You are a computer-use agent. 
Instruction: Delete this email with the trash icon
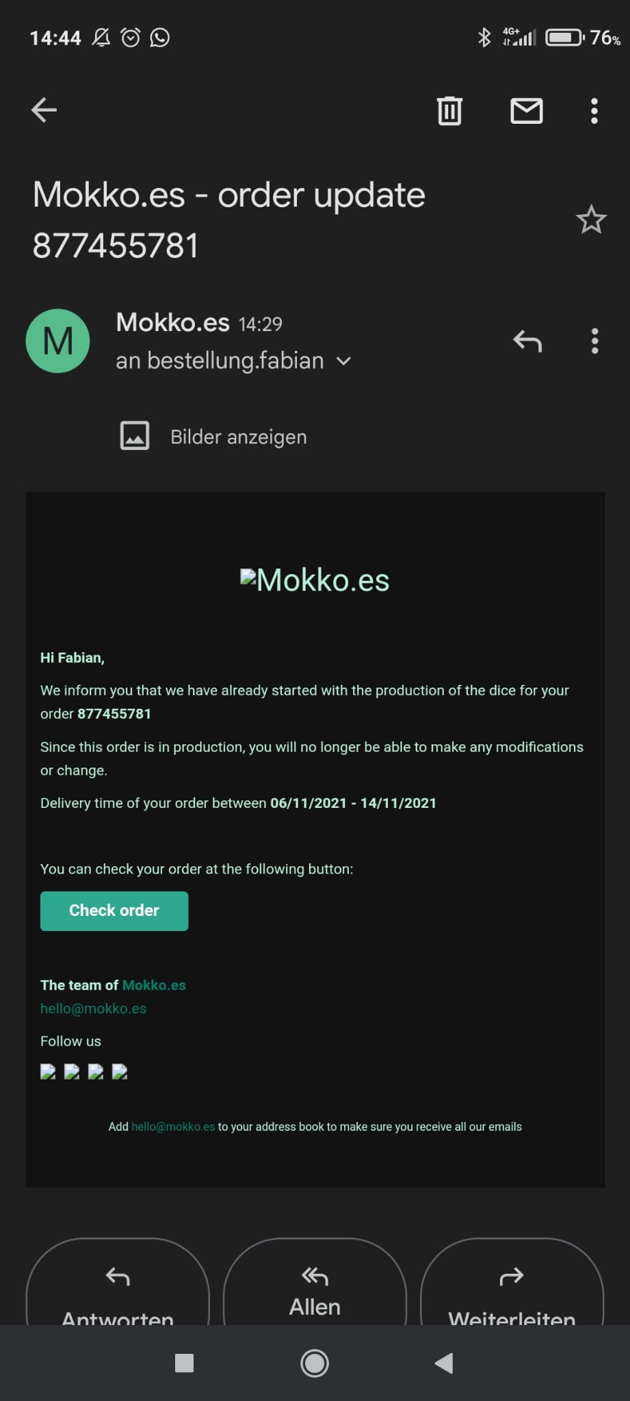coord(449,111)
